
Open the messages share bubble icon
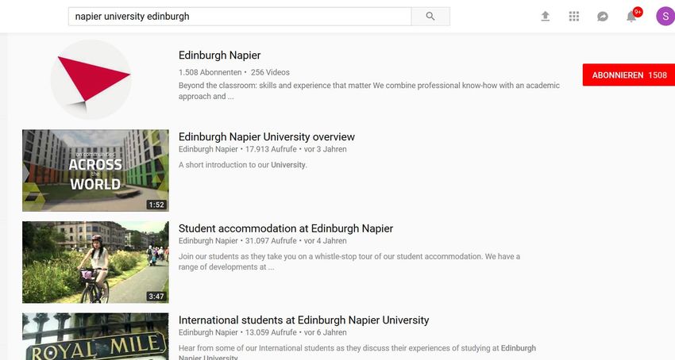tap(602, 17)
